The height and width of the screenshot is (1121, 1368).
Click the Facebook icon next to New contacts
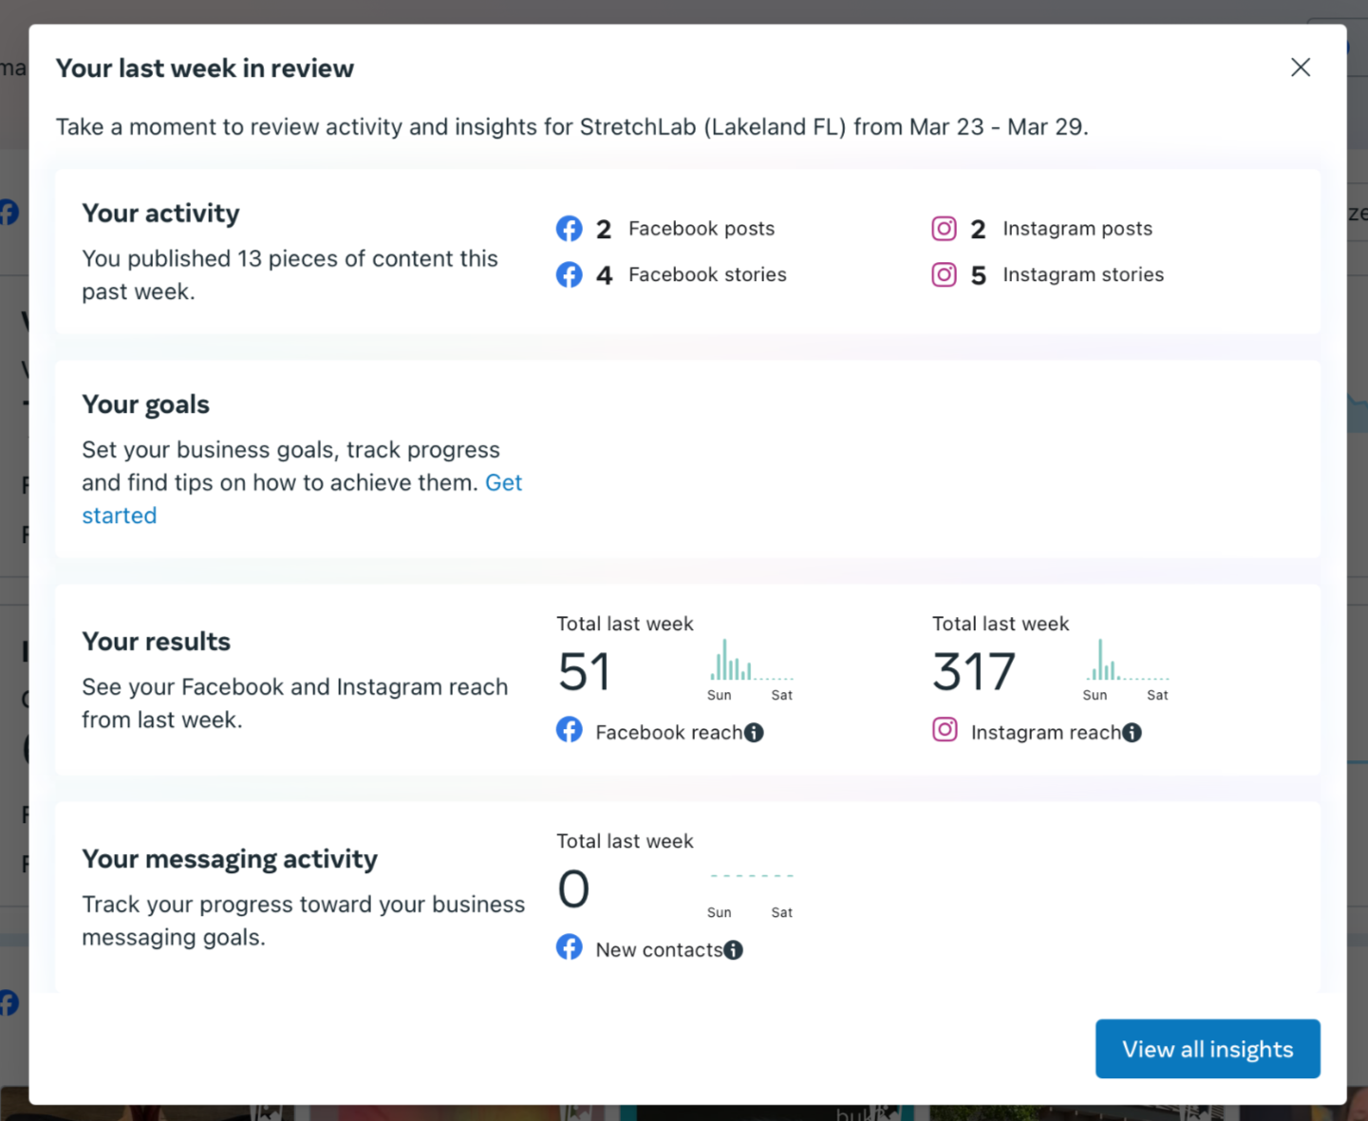[570, 947]
